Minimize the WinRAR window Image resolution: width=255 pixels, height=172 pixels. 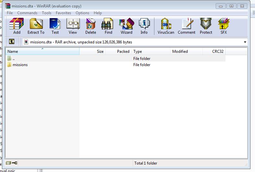click(221, 6)
